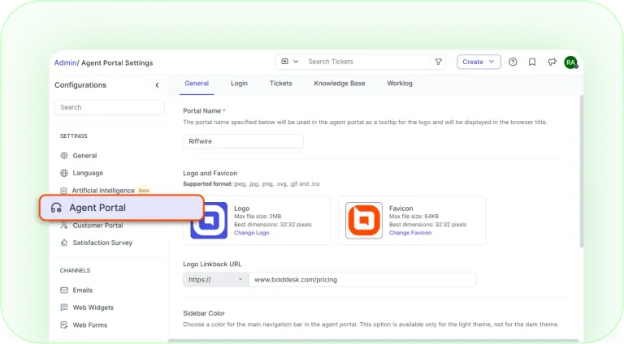
Task: Open the RA user avatar menu
Action: [x=570, y=62]
